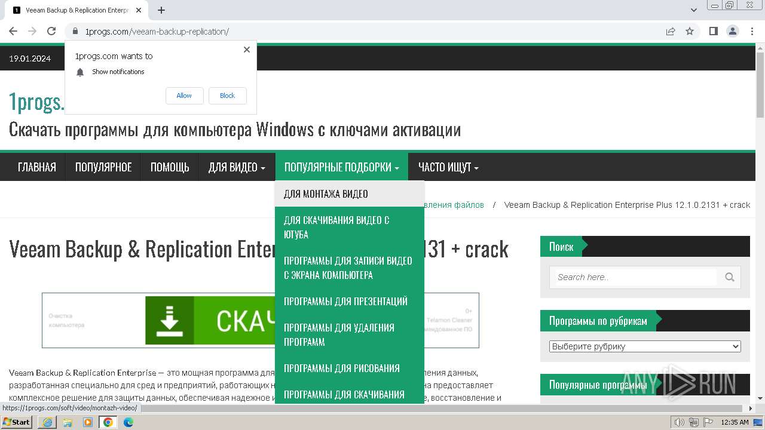Expand the ДЛЯ ВИДЕО dropdown menu

(x=237, y=167)
